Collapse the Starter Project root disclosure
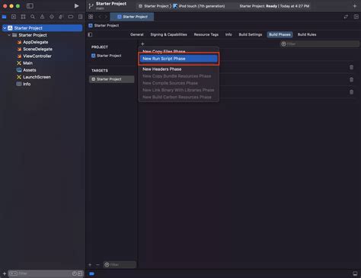 click(5, 28)
